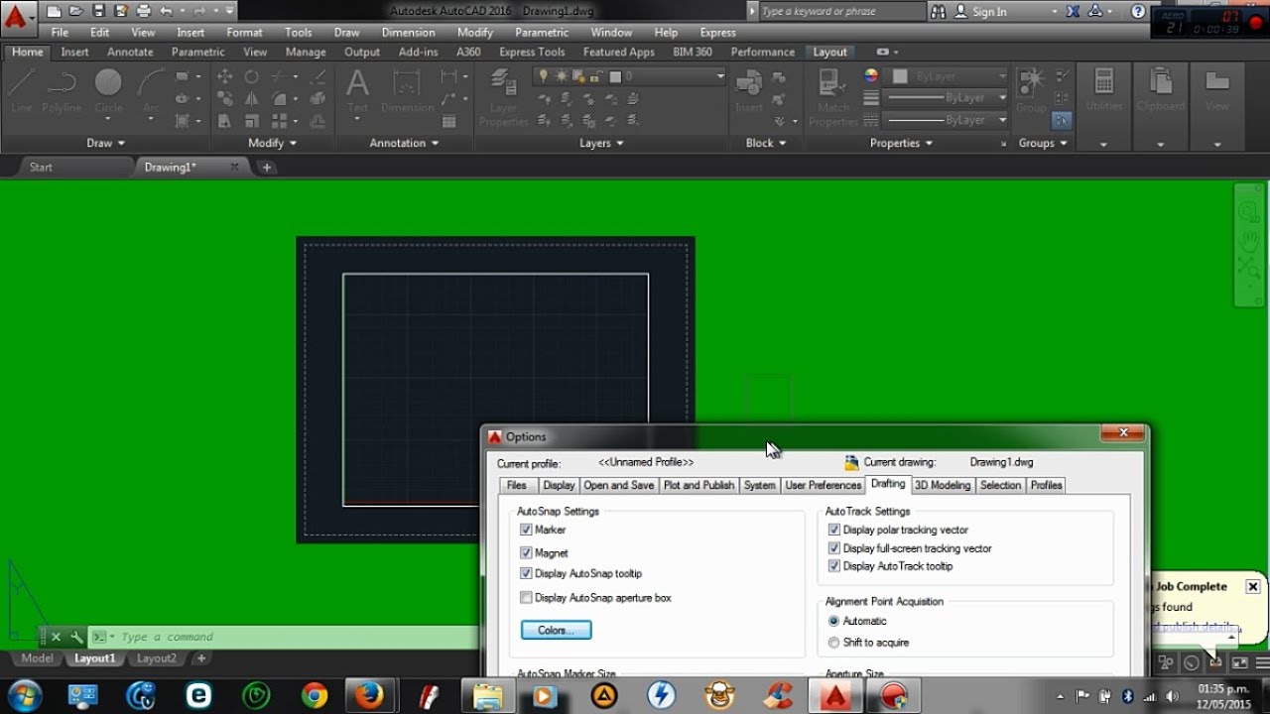Click the Help question mark icon

pyautogui.click(x=1138, y=12)
